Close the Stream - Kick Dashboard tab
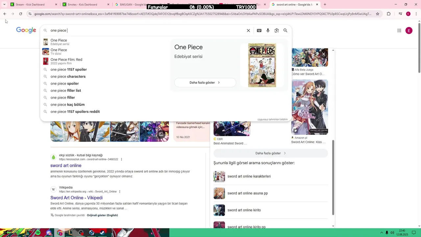421x237 pixels. click(x=56, y=5)
